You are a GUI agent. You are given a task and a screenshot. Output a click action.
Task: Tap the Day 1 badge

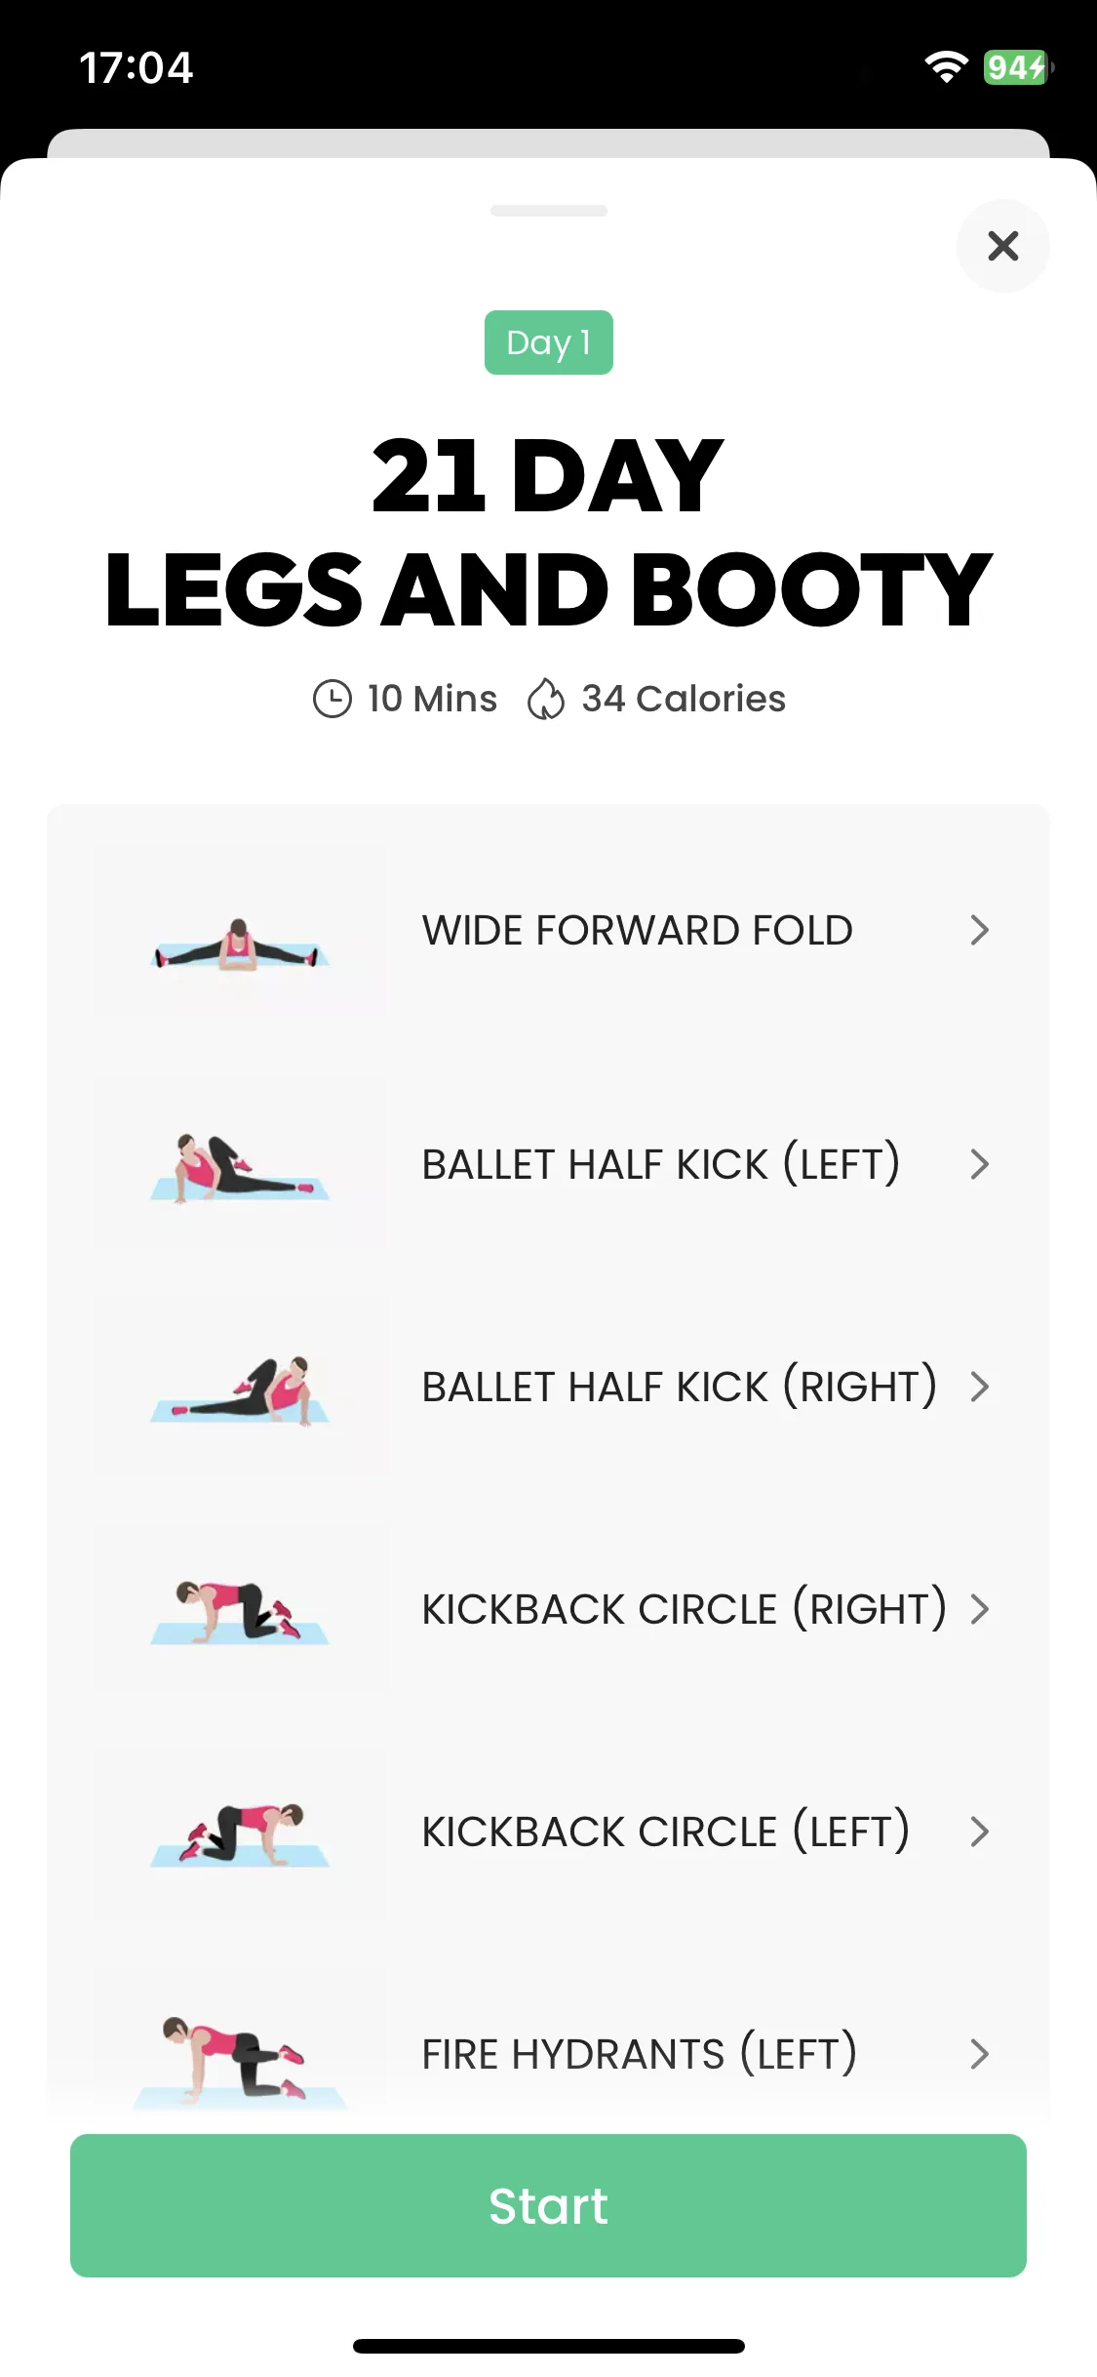pyautogui.click(x=548, y=342)
